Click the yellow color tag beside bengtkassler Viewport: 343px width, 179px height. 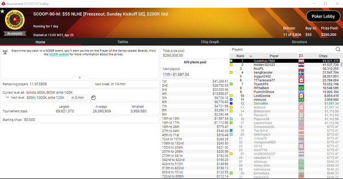click(231, 73)
